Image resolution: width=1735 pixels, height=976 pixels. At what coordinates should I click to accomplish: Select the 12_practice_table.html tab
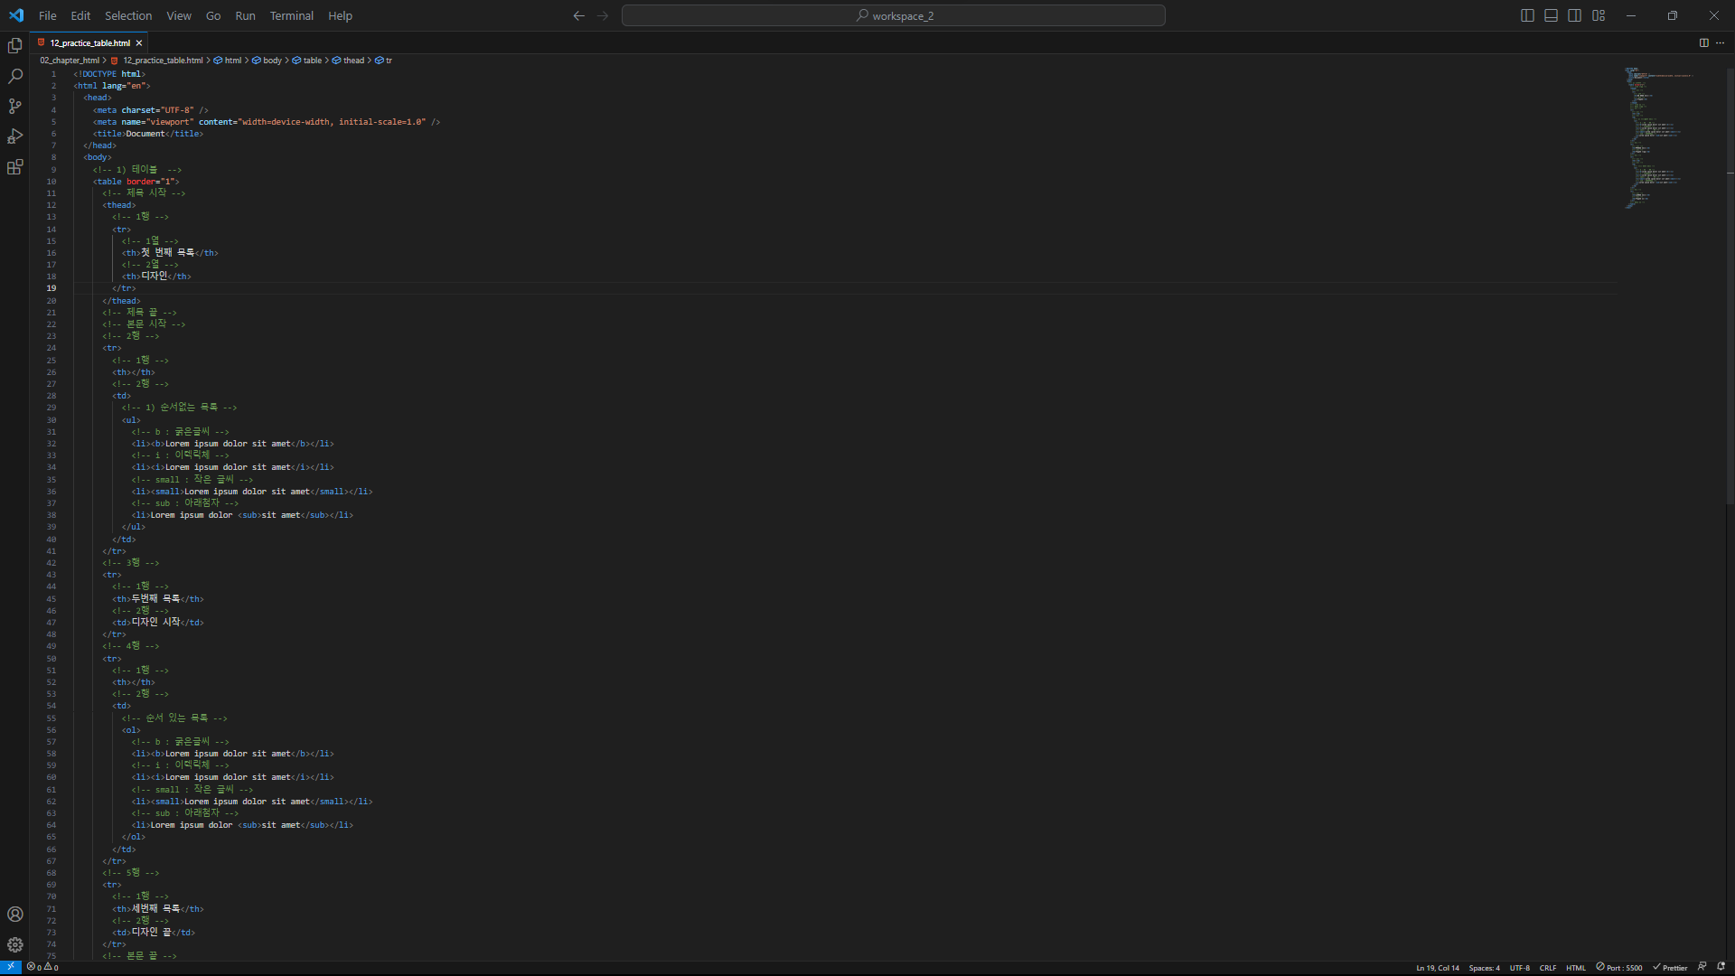pyautogui.click(x=89, y=42)
